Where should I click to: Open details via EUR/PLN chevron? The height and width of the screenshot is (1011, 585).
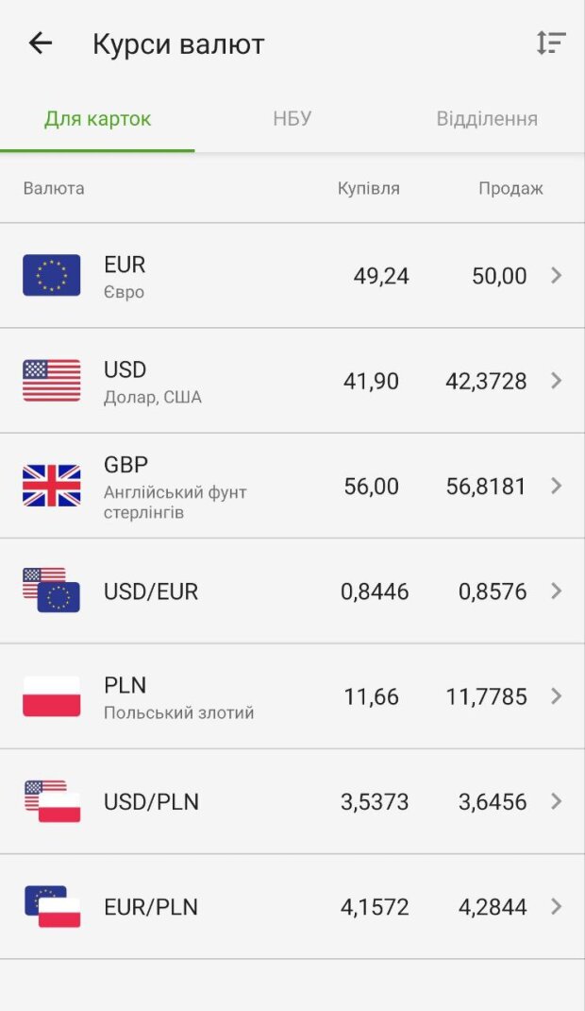point(557,906)
